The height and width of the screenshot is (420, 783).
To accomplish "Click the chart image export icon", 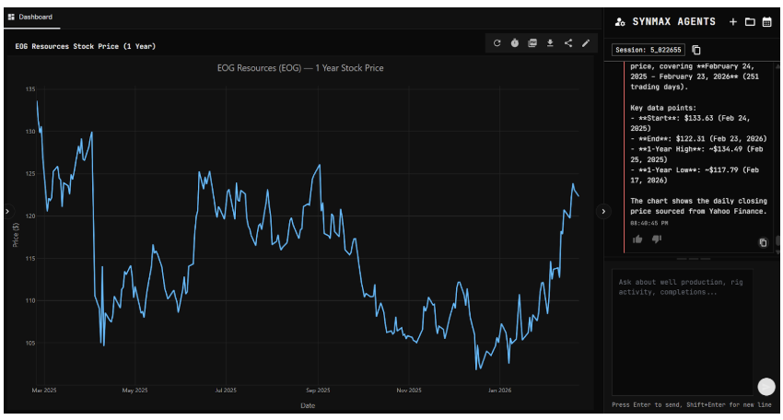I will click(532, 43).
